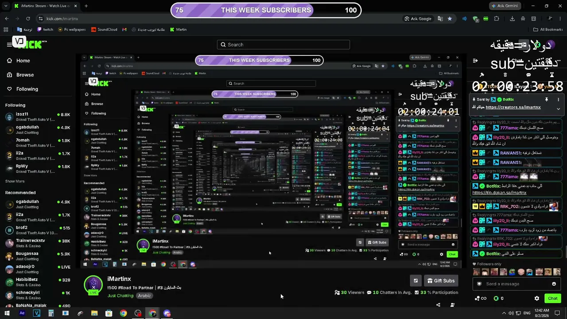Open Chrome downloads icon
Viewport: 567px width, 319px height.
coord(513,19)
